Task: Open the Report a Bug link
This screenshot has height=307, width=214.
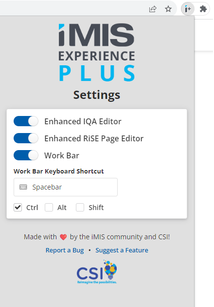Action: coord(65,250)
